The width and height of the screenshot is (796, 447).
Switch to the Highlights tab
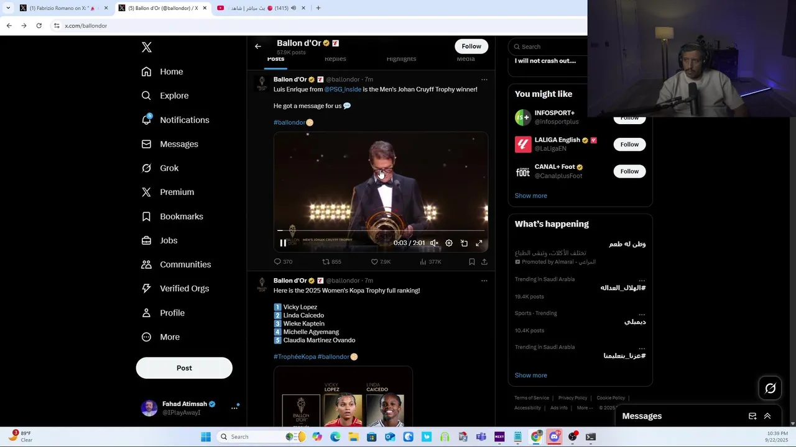pyautogui.click(x=401, y=59)
